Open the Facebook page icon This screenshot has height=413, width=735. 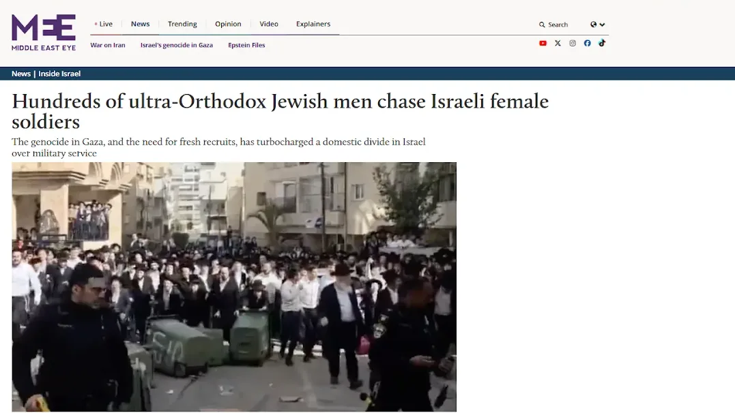point(588,43)
